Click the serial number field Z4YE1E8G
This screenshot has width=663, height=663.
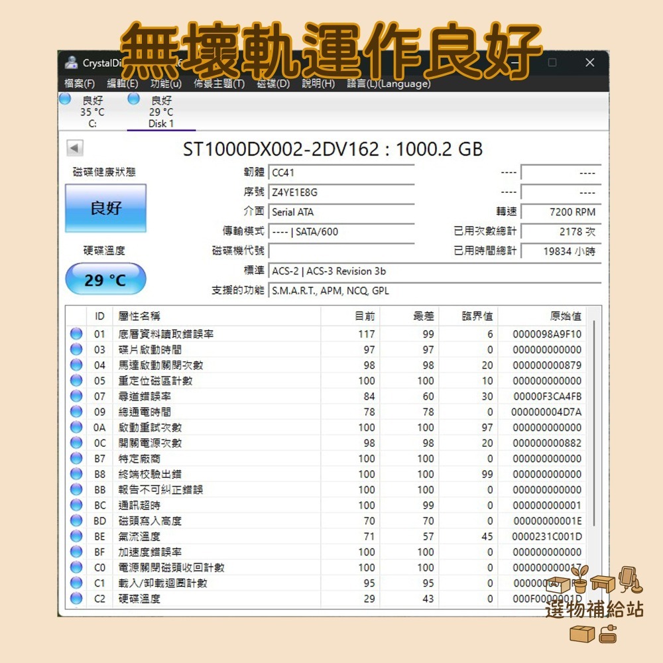[x=341, y=192]
